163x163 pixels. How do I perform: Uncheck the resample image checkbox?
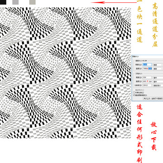click(134, 95)
